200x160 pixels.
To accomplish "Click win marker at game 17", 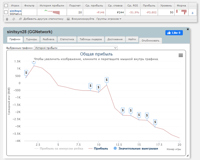I will tap(155, 122).
